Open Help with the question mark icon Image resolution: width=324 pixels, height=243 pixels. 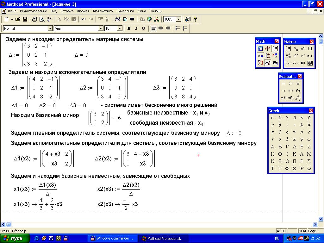point(195,19)
